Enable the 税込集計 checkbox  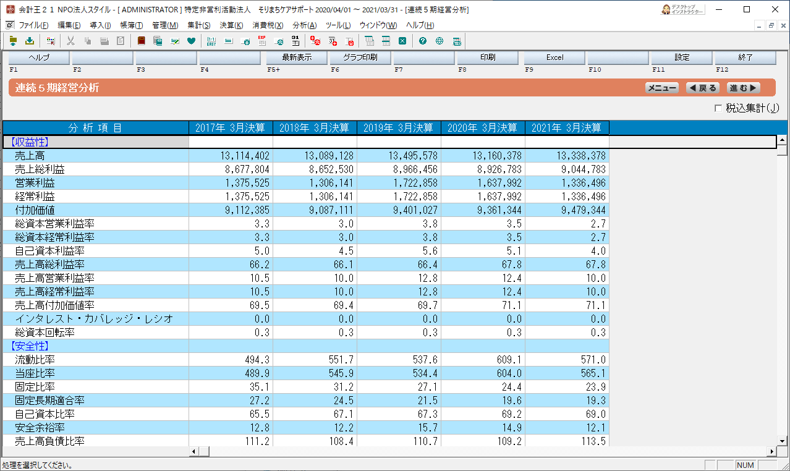(x=718, y=108)
